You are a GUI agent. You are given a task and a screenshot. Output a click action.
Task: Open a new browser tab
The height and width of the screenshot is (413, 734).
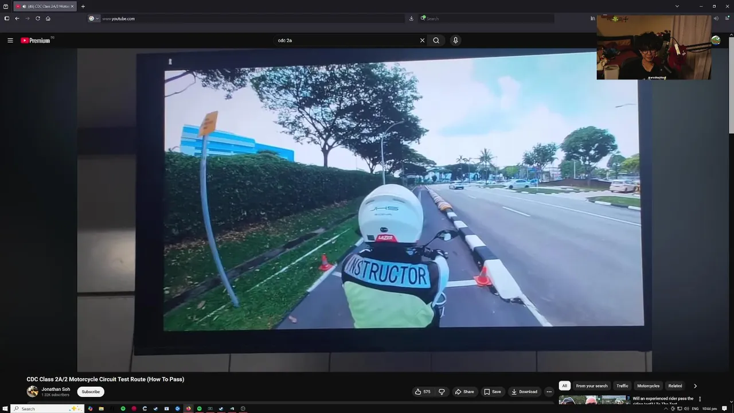pos(83,6)
